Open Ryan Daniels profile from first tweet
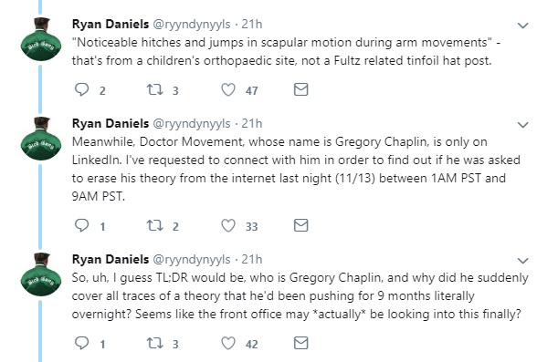 coord(111,24)
